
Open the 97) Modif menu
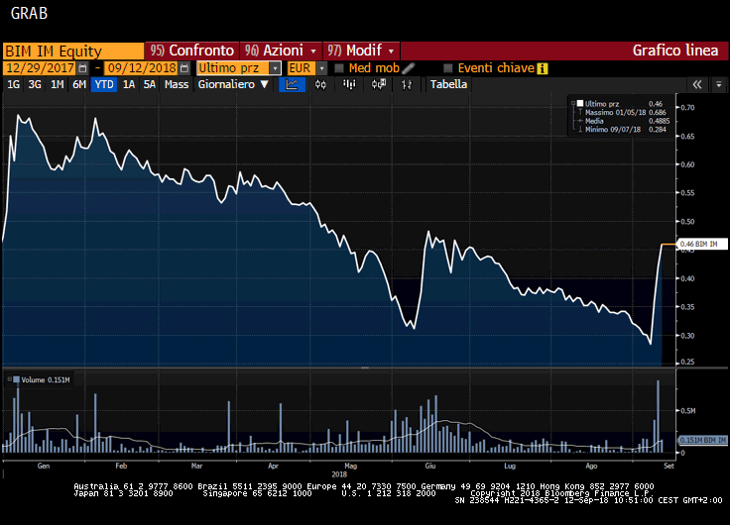(x=361, y=51)
